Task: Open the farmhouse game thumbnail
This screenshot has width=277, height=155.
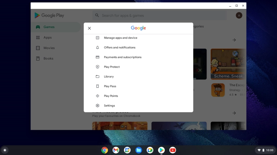Action: click(x=120, y=126)
